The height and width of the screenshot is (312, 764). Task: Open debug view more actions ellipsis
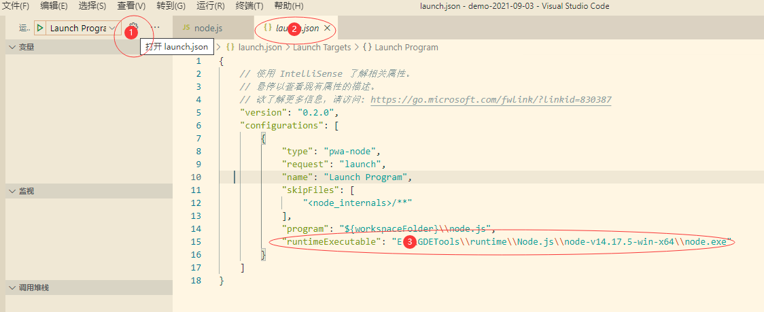tap(156, 28)
